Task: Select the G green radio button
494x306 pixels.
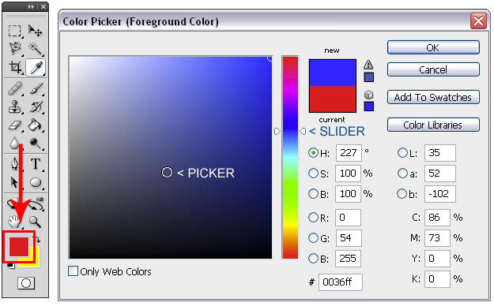Action: pyautogui.click(x=313, y=237)
